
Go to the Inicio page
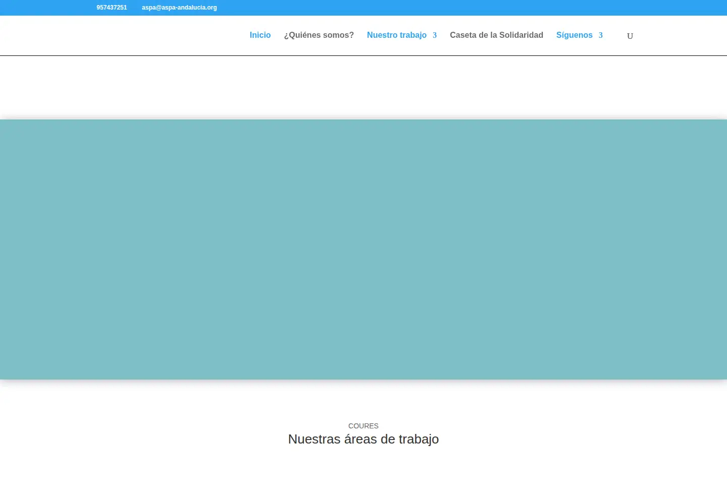(x=260, y=35)
